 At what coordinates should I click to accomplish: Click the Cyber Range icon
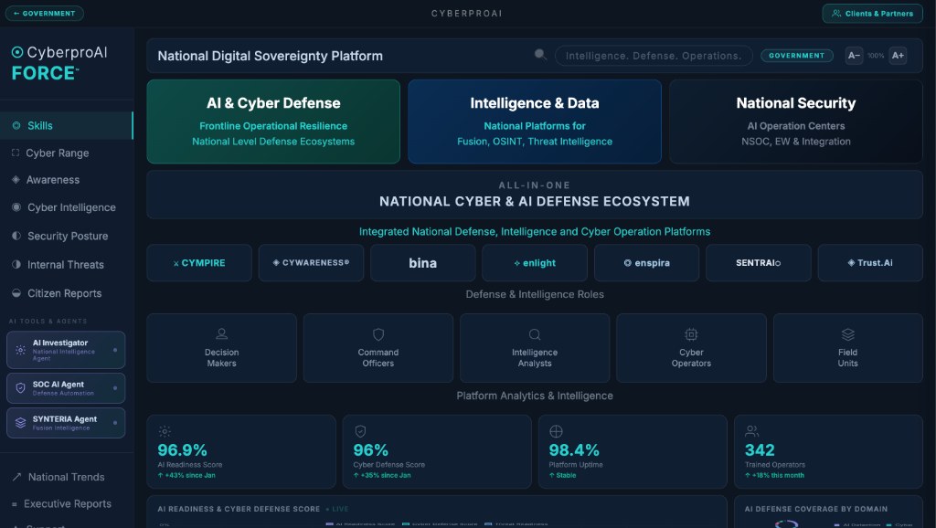click(x=16, y=153)
